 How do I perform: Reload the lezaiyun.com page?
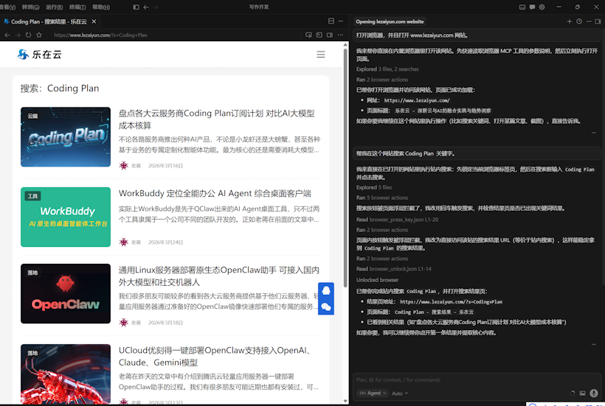[x=28, y=35]
